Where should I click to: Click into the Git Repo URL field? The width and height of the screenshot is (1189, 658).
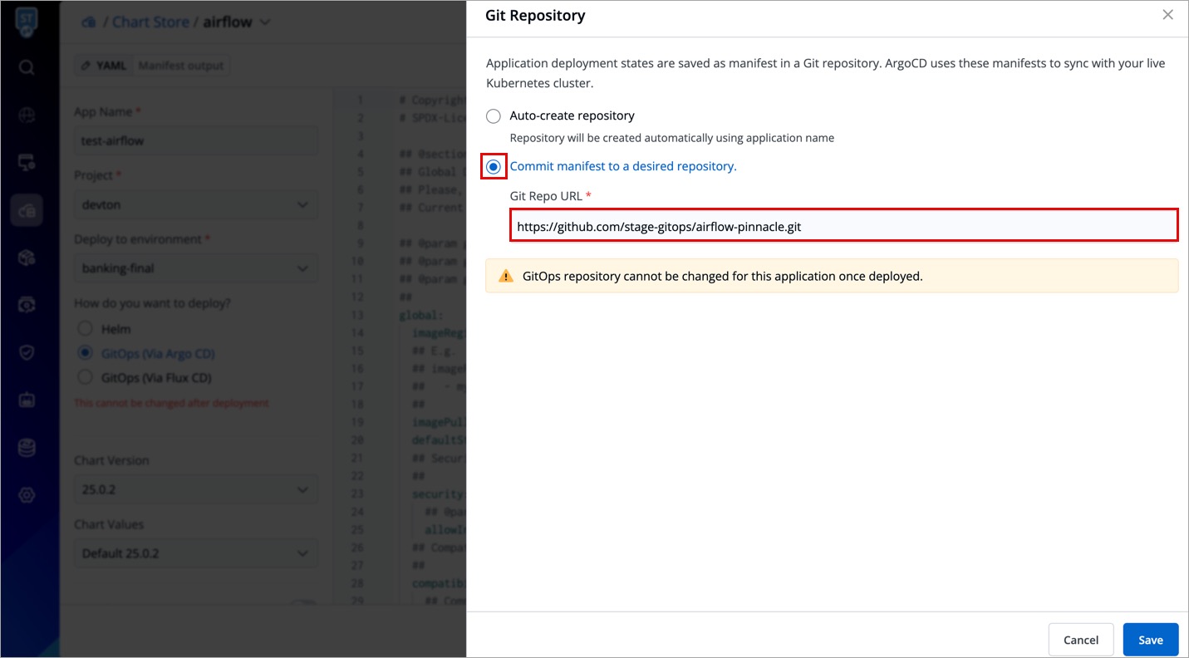click(x=843, y=226)
